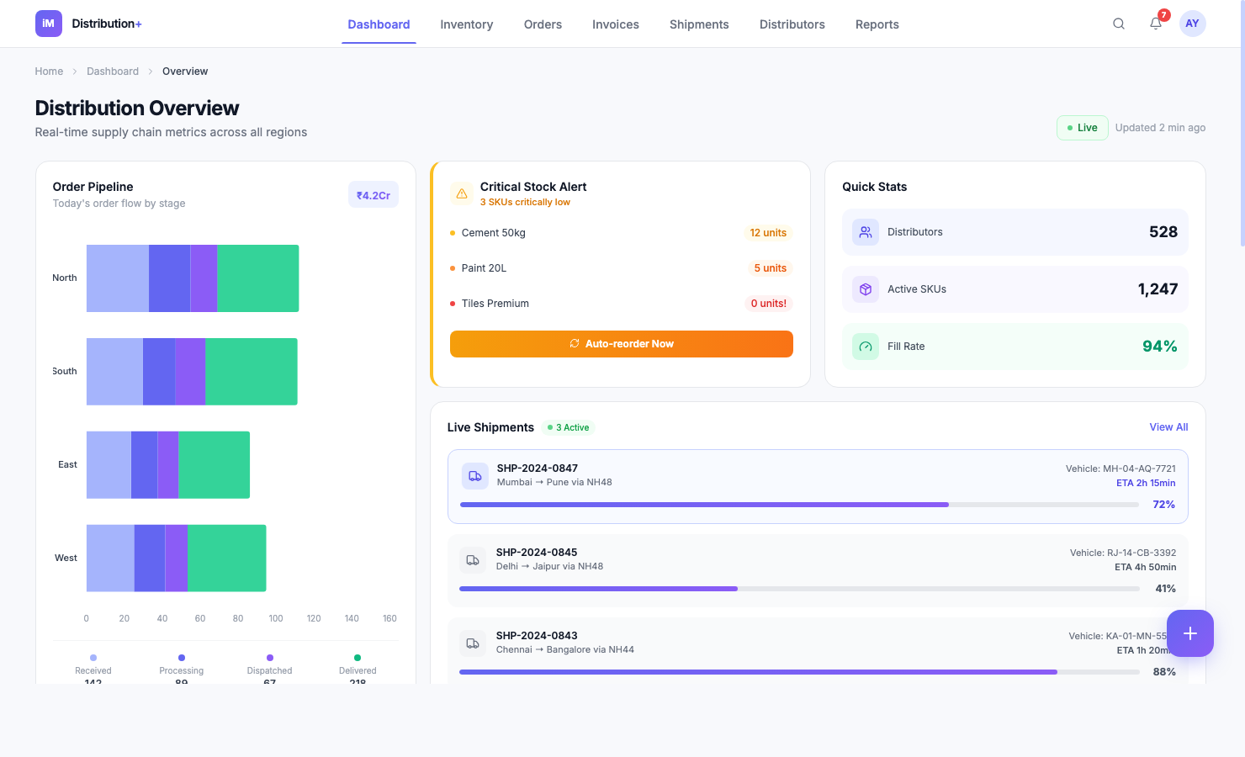Screen dimensions: 1245x757
Task: Click the North region delivered green bar
Action: pos(257,278)
